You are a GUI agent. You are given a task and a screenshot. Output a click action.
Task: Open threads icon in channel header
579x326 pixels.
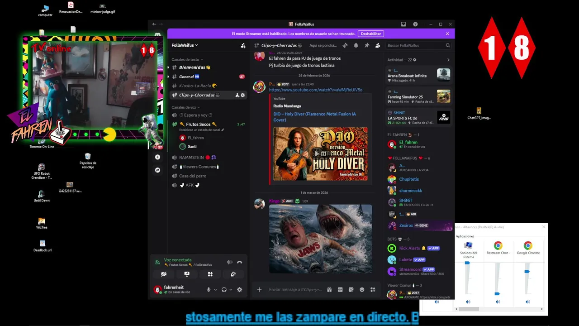click(345, 45)
